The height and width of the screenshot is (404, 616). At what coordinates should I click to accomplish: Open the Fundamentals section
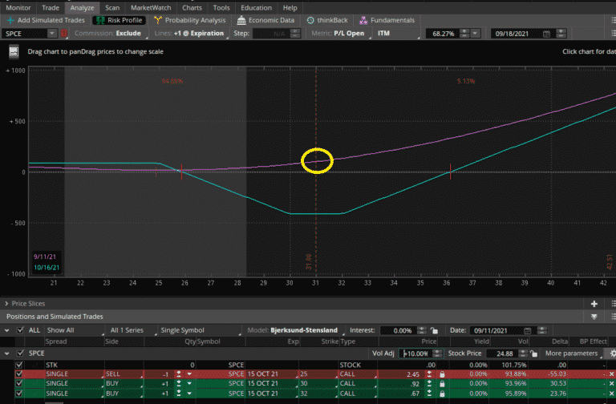pos(387,20)
